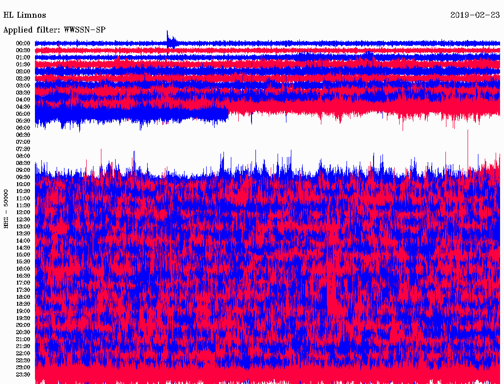Select the 05:00 time label
Viewport: 504px width, 384px height.
(x=23, y=114)
